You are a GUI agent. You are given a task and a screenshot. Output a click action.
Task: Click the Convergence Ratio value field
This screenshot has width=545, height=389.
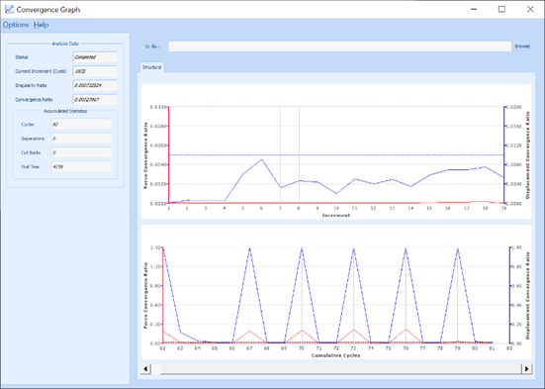95,100
